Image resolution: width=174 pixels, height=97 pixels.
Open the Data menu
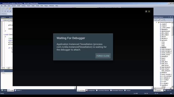tap(33, 6)
